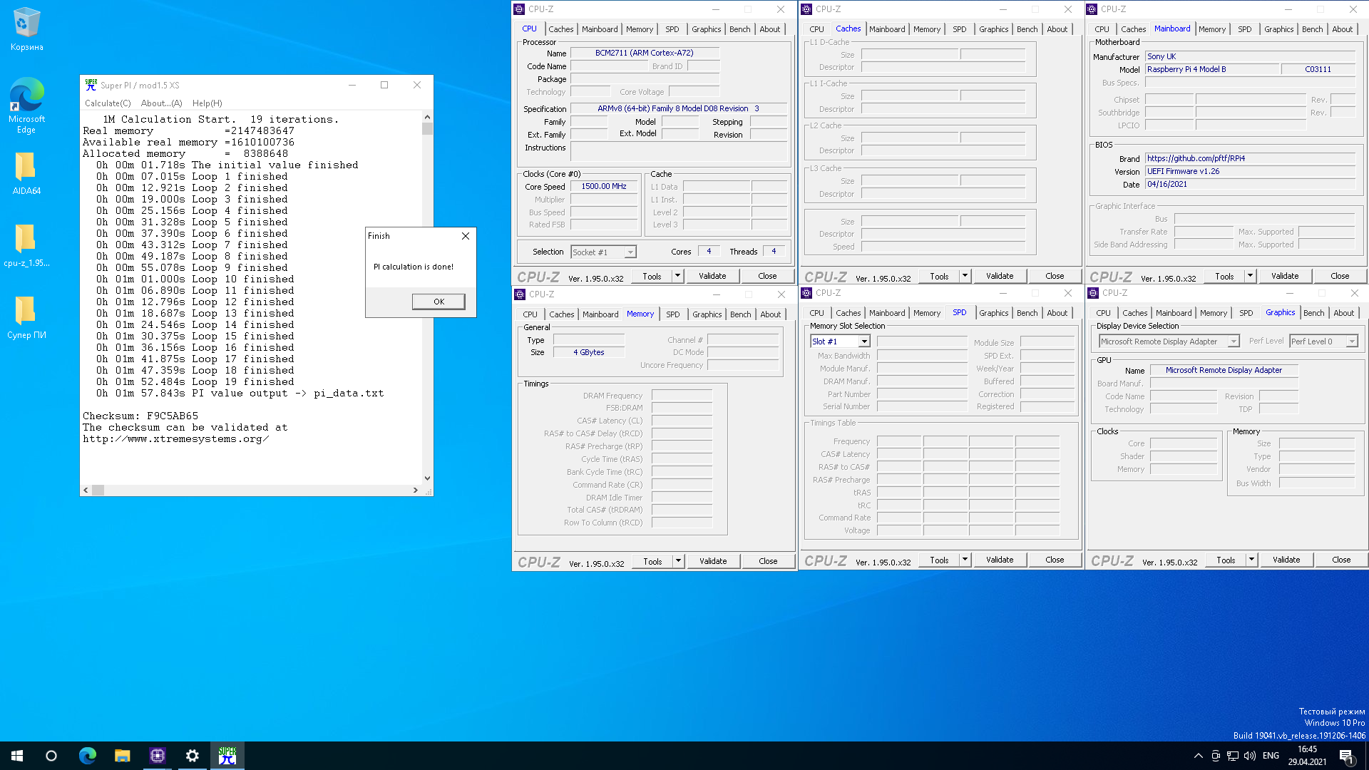The image size is (1369, 770).
Task: Switch to Caches tab in top-left CPU-Z
Action: coord(560,29)
